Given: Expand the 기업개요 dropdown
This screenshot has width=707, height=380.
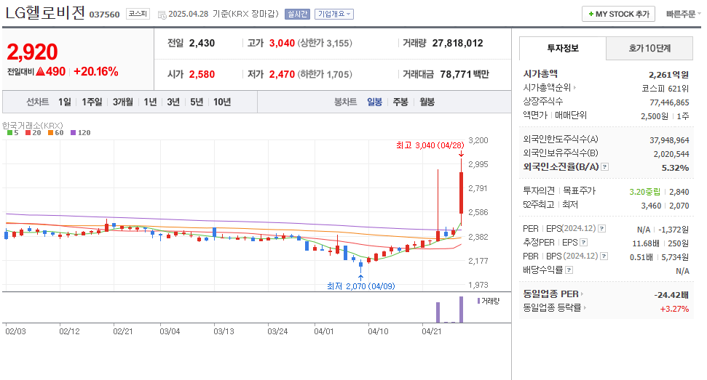Looking at the screenshot, I should coord(334,15).
